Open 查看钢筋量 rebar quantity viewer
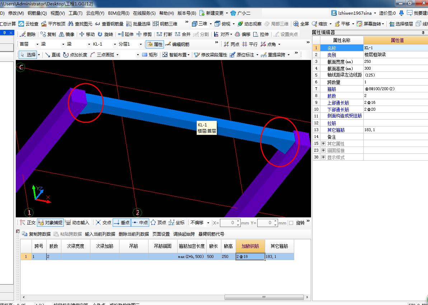This screenshot has height=305, width=428. [x=109, y=24]
